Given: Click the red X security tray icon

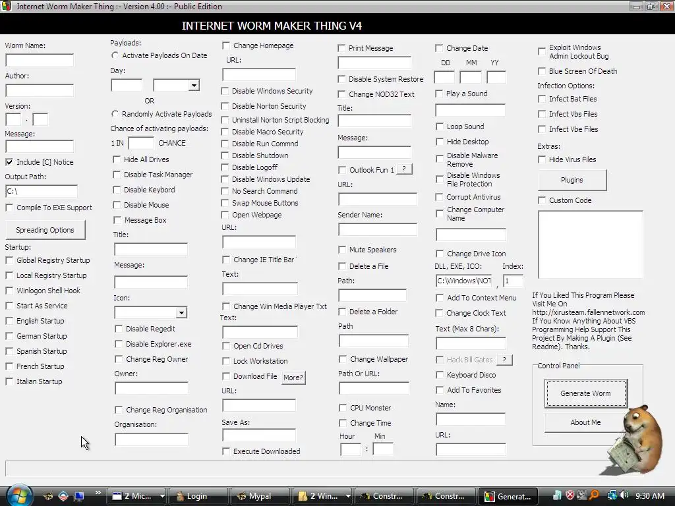Looking at the screenshot, I should (570, 495).
